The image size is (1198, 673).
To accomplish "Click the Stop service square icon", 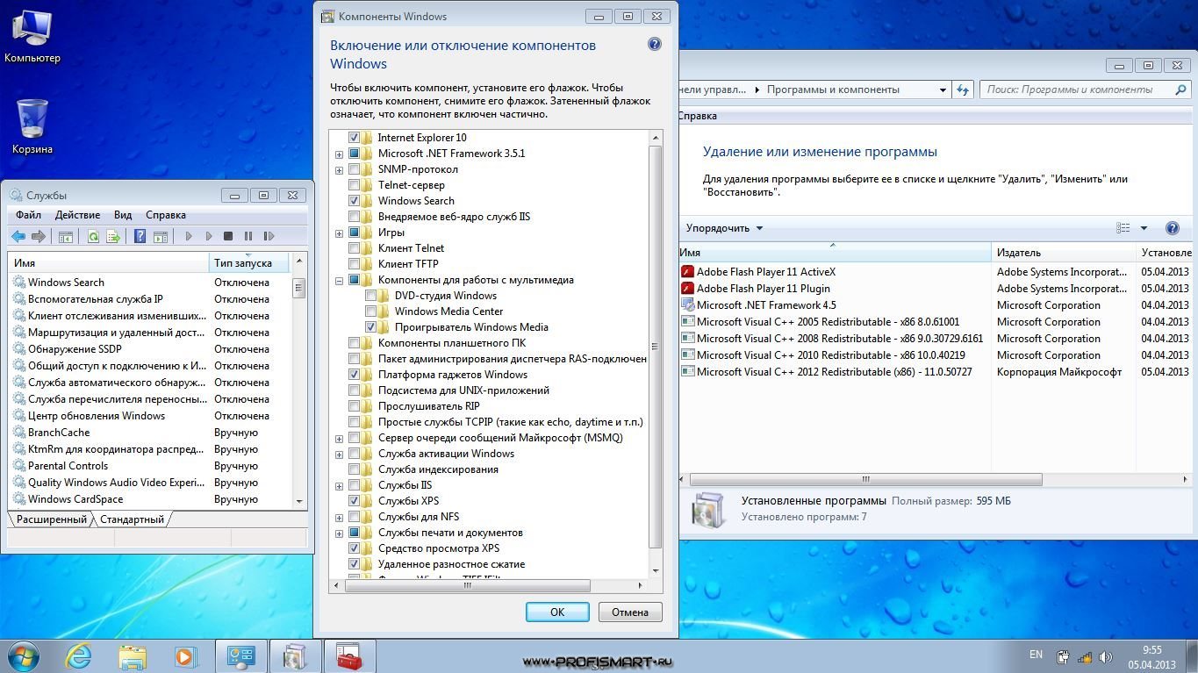I will point(228,236).
